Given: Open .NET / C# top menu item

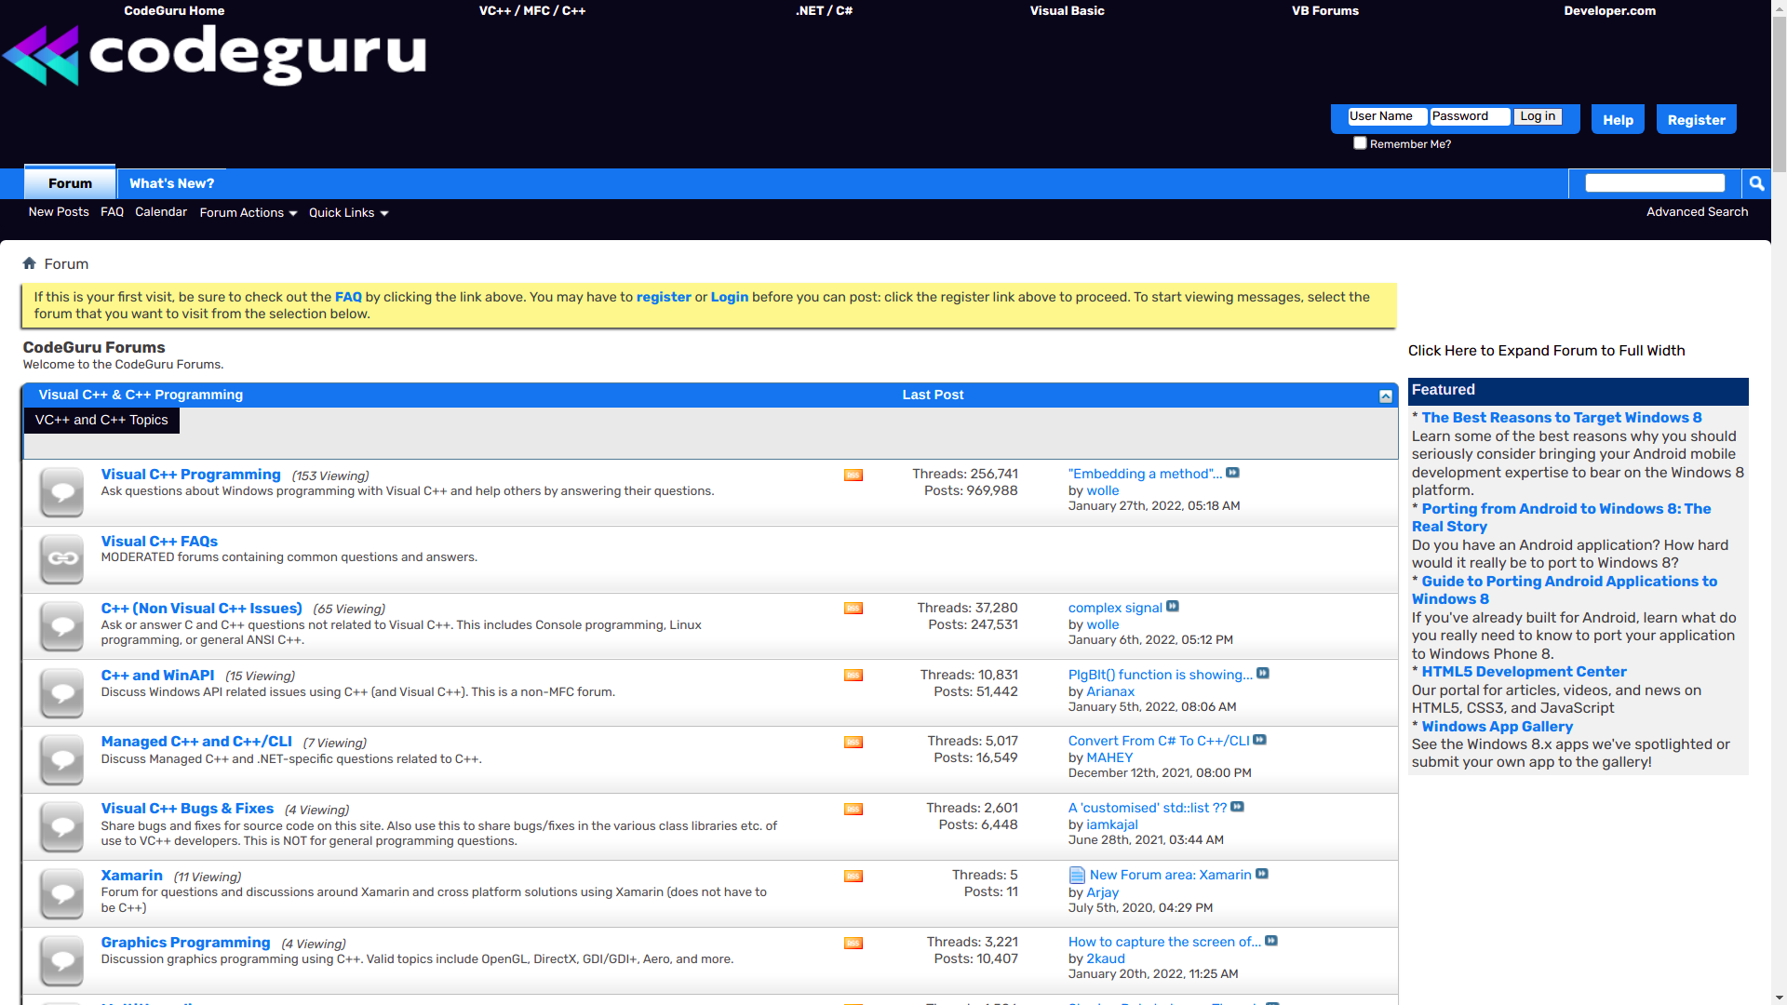Looking at the screenshot, I should 825,11.
